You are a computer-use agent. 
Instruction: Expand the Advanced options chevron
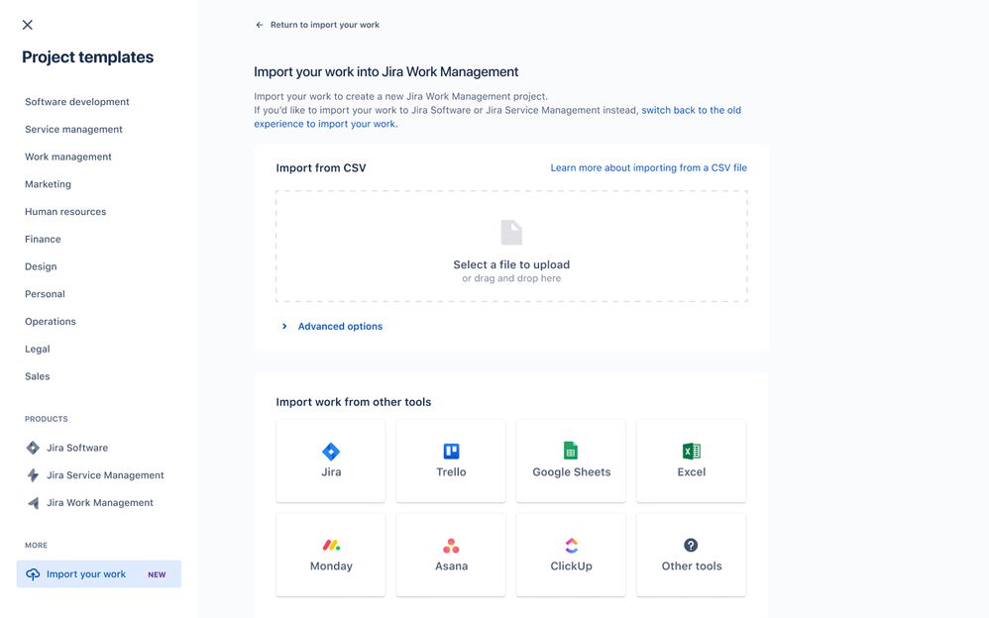284,326
